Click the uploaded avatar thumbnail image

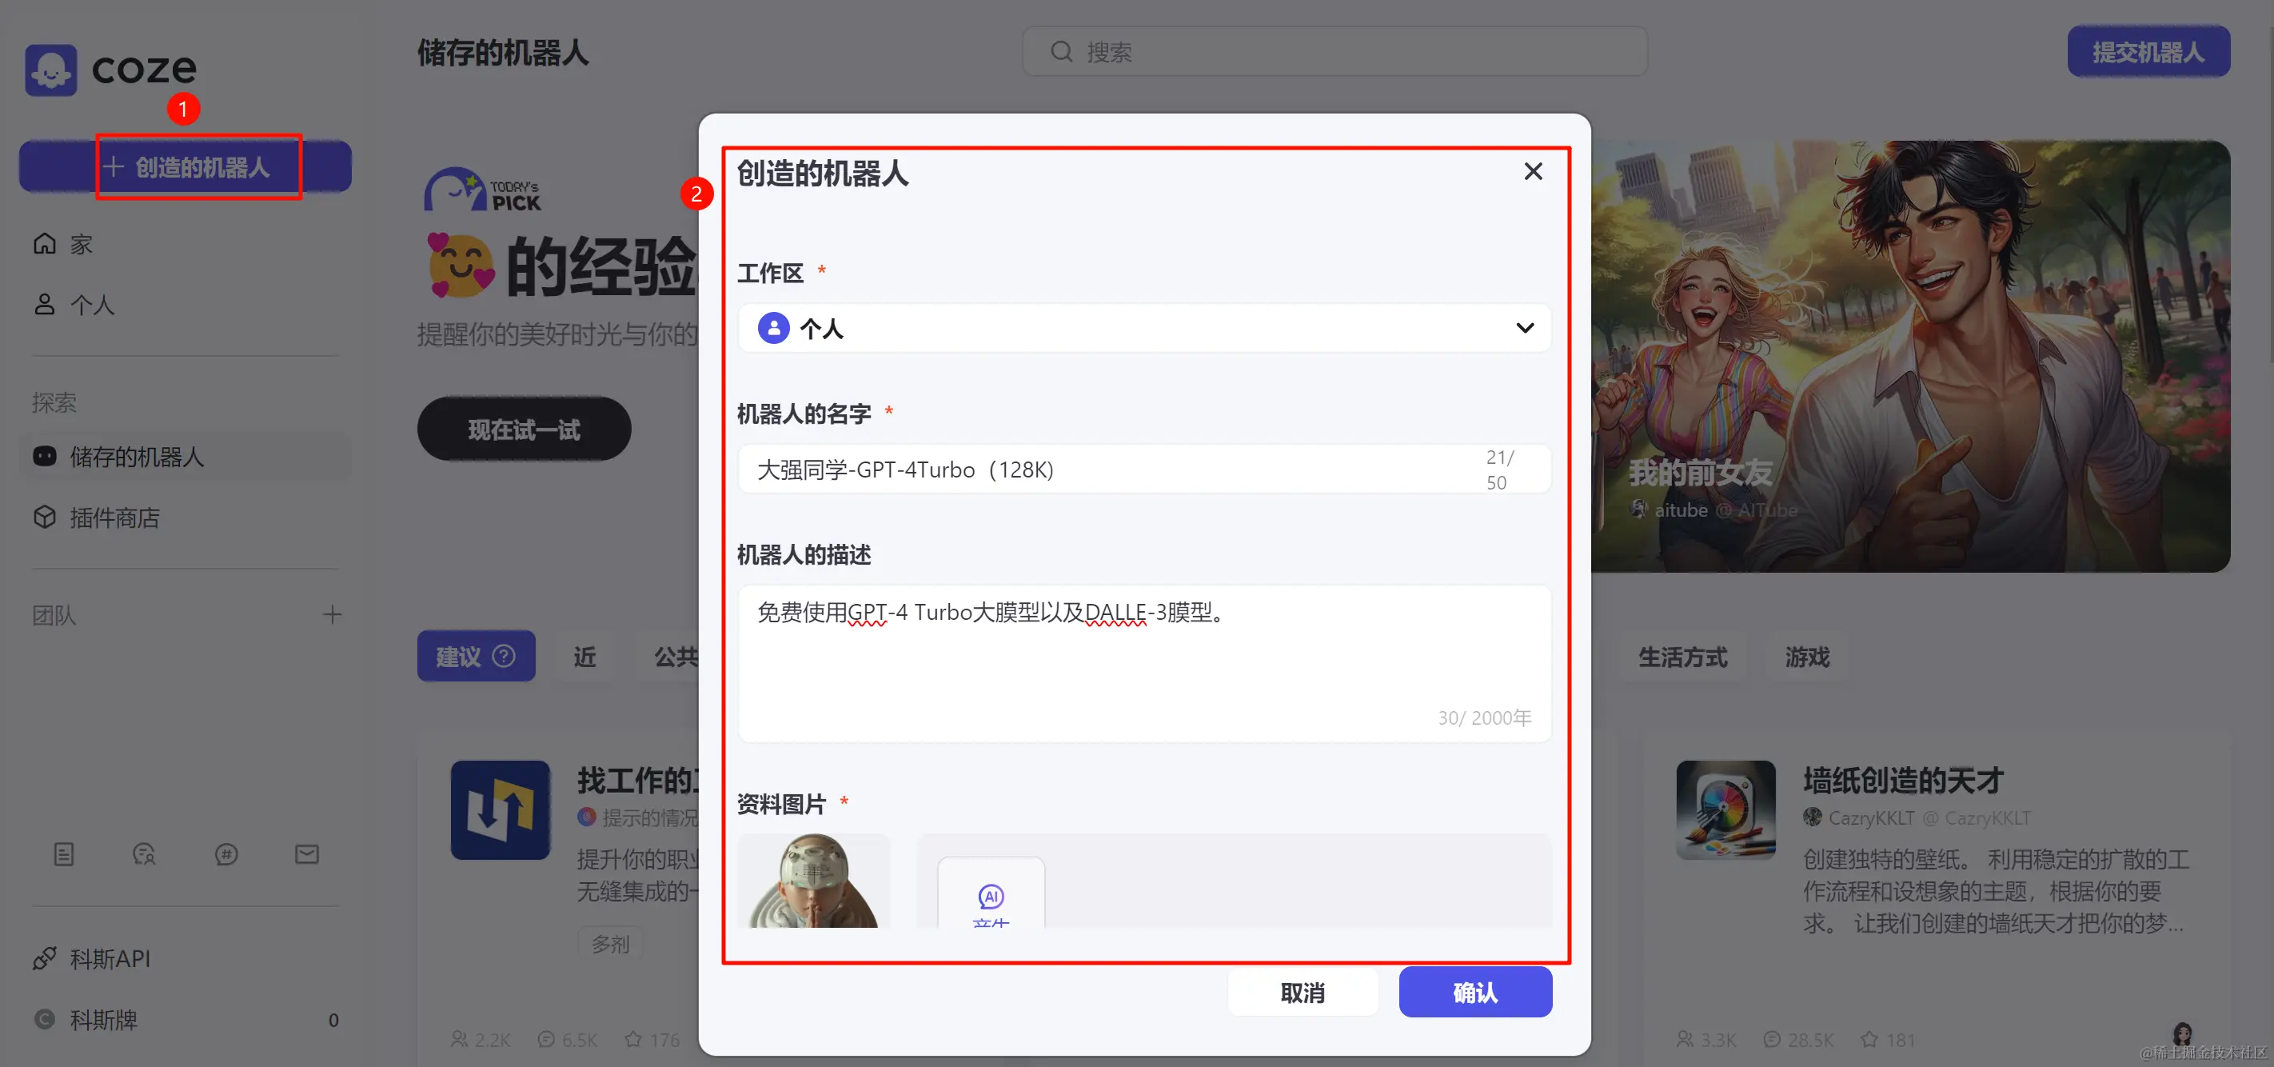click(813, 881)
